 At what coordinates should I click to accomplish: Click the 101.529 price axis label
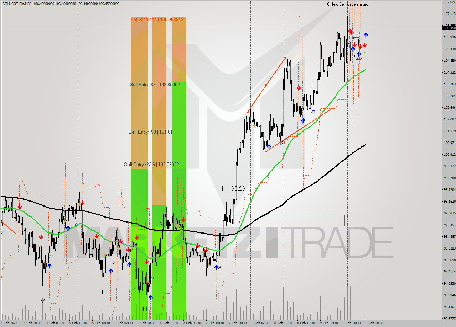pos(450,131)
